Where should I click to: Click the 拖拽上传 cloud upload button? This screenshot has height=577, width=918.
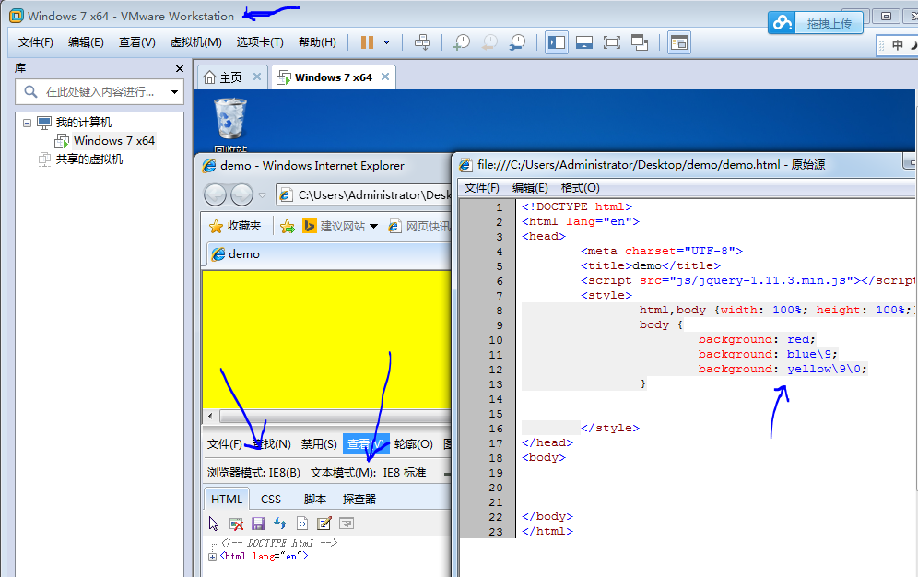[x=816, y=23]
